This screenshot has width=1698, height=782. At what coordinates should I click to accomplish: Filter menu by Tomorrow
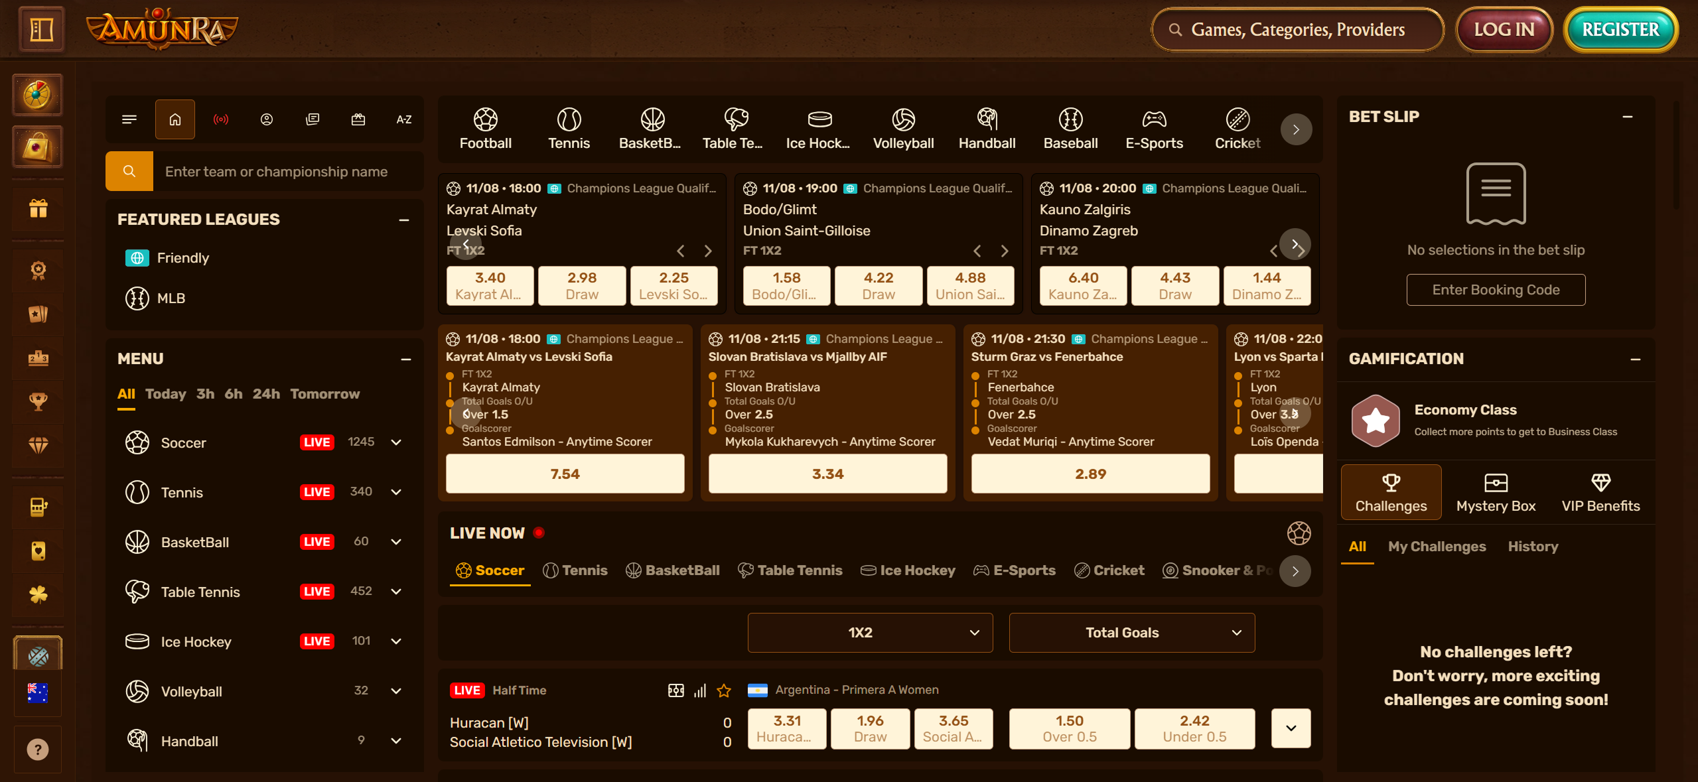324,394
